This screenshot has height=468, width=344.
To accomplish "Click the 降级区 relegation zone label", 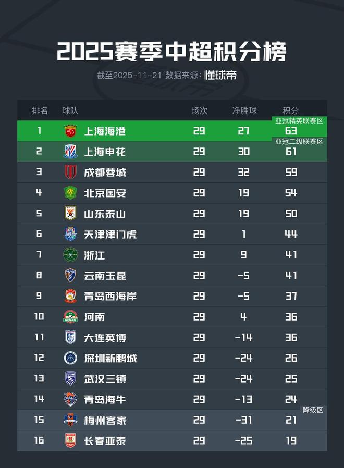I will 313,410.
